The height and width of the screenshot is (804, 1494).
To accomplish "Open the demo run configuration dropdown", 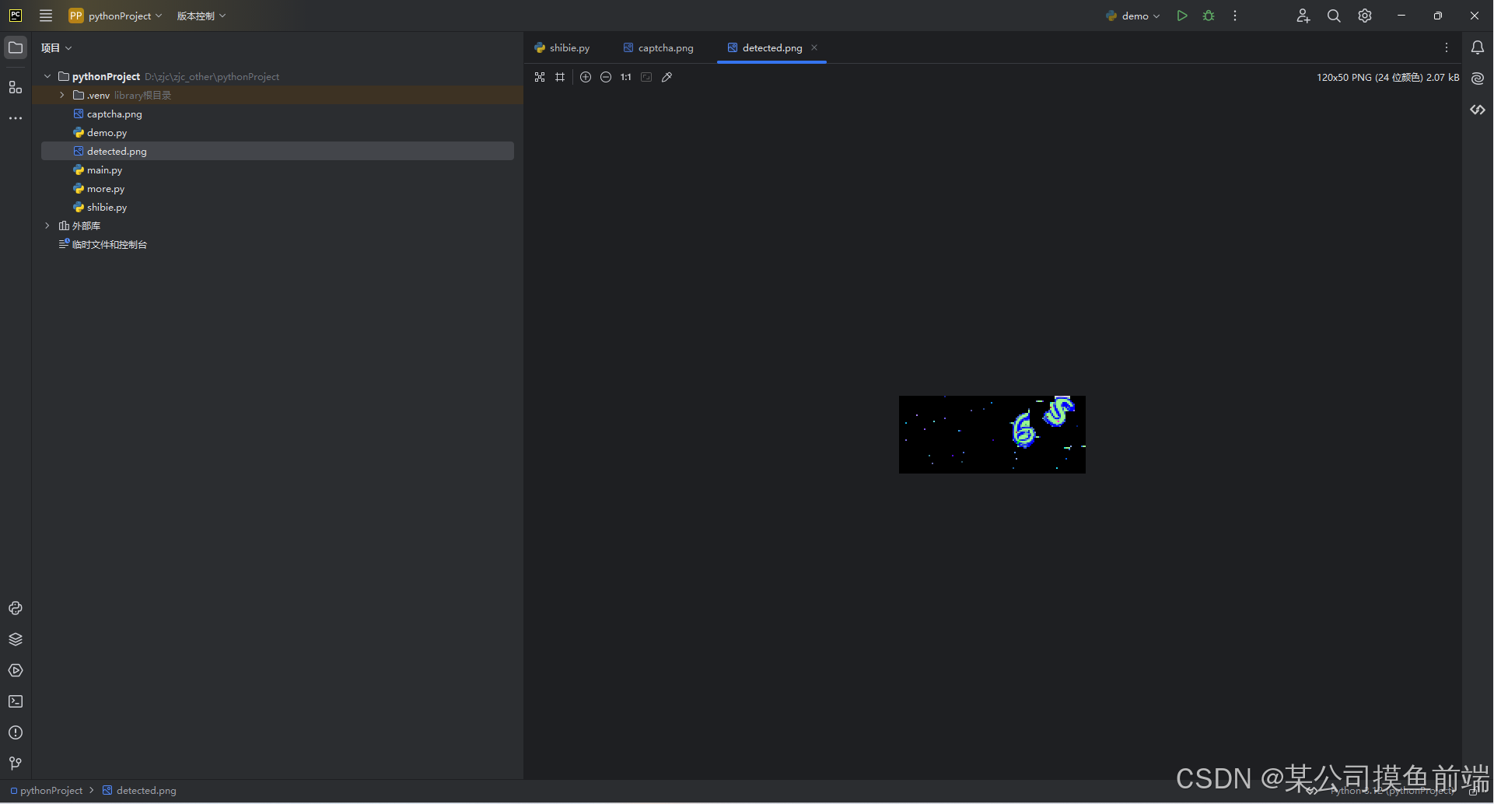I will pos(1134,16).
